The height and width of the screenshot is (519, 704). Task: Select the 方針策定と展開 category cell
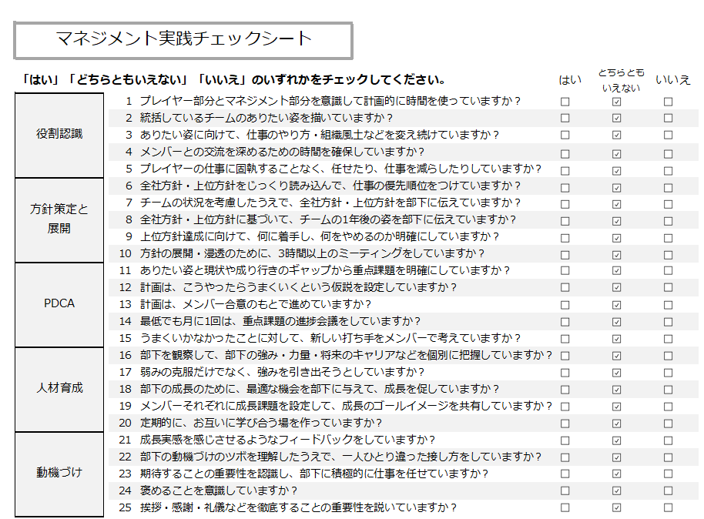(x=59, y=219)
